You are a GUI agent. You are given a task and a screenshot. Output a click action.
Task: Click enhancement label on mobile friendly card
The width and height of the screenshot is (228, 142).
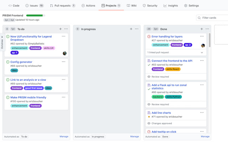pyautogui.click(x=20, y=106)
